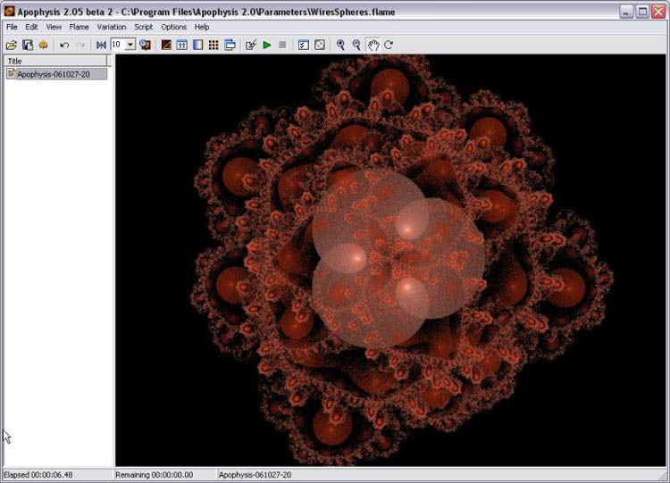This screenshot has height=483, width=670.
Task: Open the adjustment window icon
Action: 182,45
